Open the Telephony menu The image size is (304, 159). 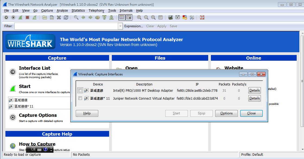click(96, 11)
